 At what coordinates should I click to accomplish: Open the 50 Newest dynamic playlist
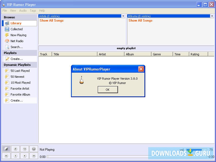[19, 77]
